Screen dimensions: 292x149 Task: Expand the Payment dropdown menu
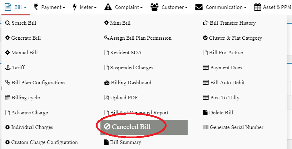49,7
